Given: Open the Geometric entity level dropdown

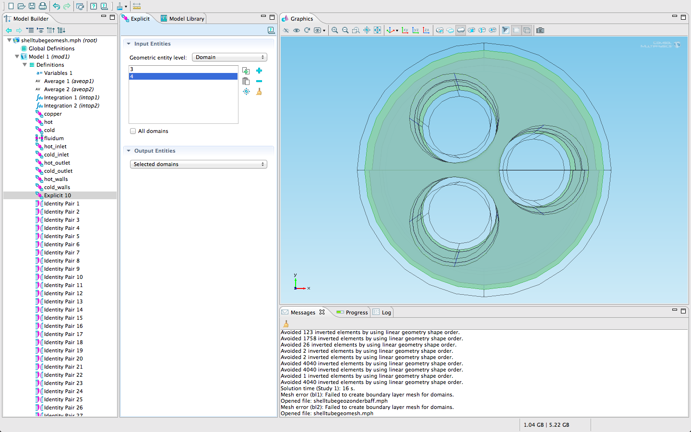Looking at the screenshot, I should pos(229,57).
